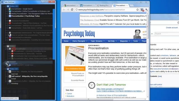This screenshot has width=179, height=101.
Task: Collapse the Window 128 tree node
Action: pos(5,6)
